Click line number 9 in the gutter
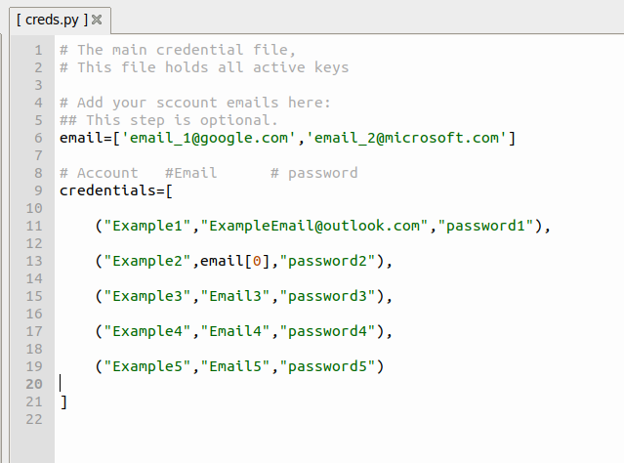The height and width of the screenshot is (463, 624). tap(38, 190)
